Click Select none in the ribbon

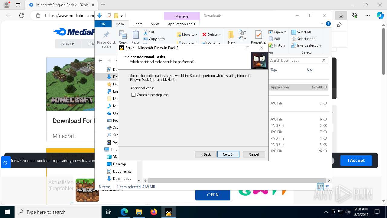303,39
